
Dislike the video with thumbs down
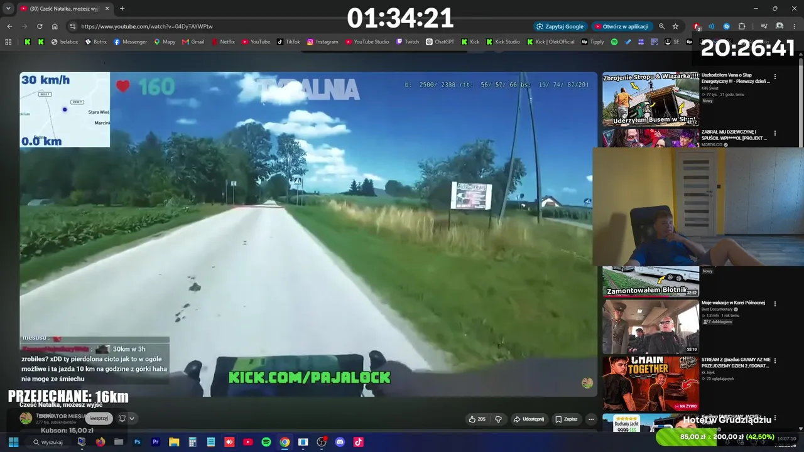coord(499,419)
